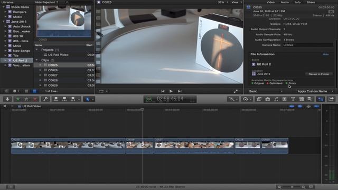This screenshot has width=338, height=190.
Task: Mark selection as Favorite with green star
Action: coord(18,99)
